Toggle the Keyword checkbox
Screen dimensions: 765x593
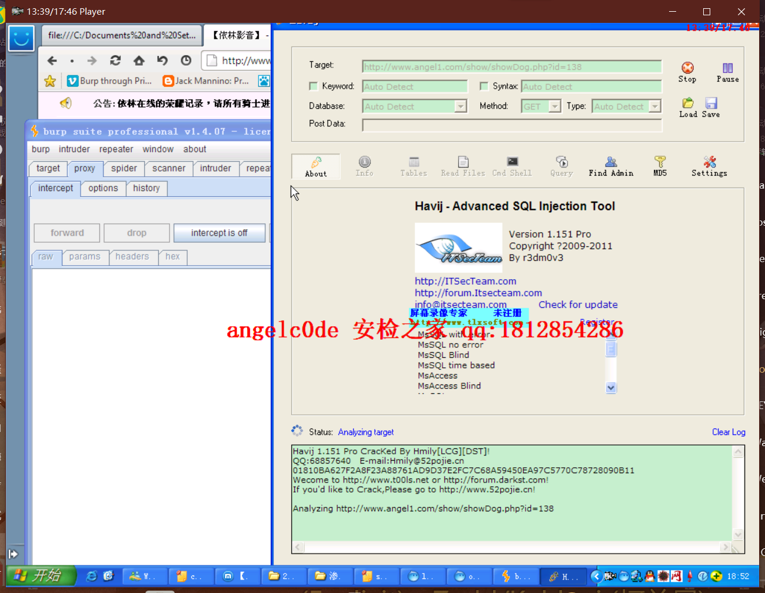(313, 86)
